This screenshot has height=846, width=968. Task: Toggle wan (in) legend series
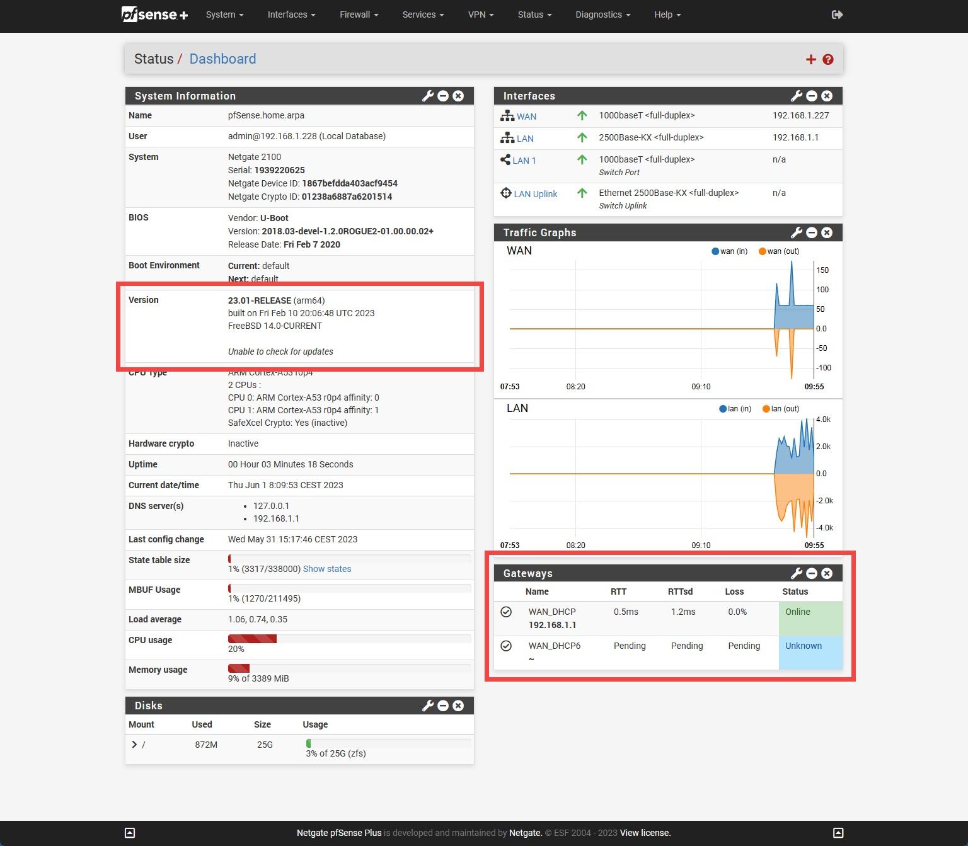(729, 251)
